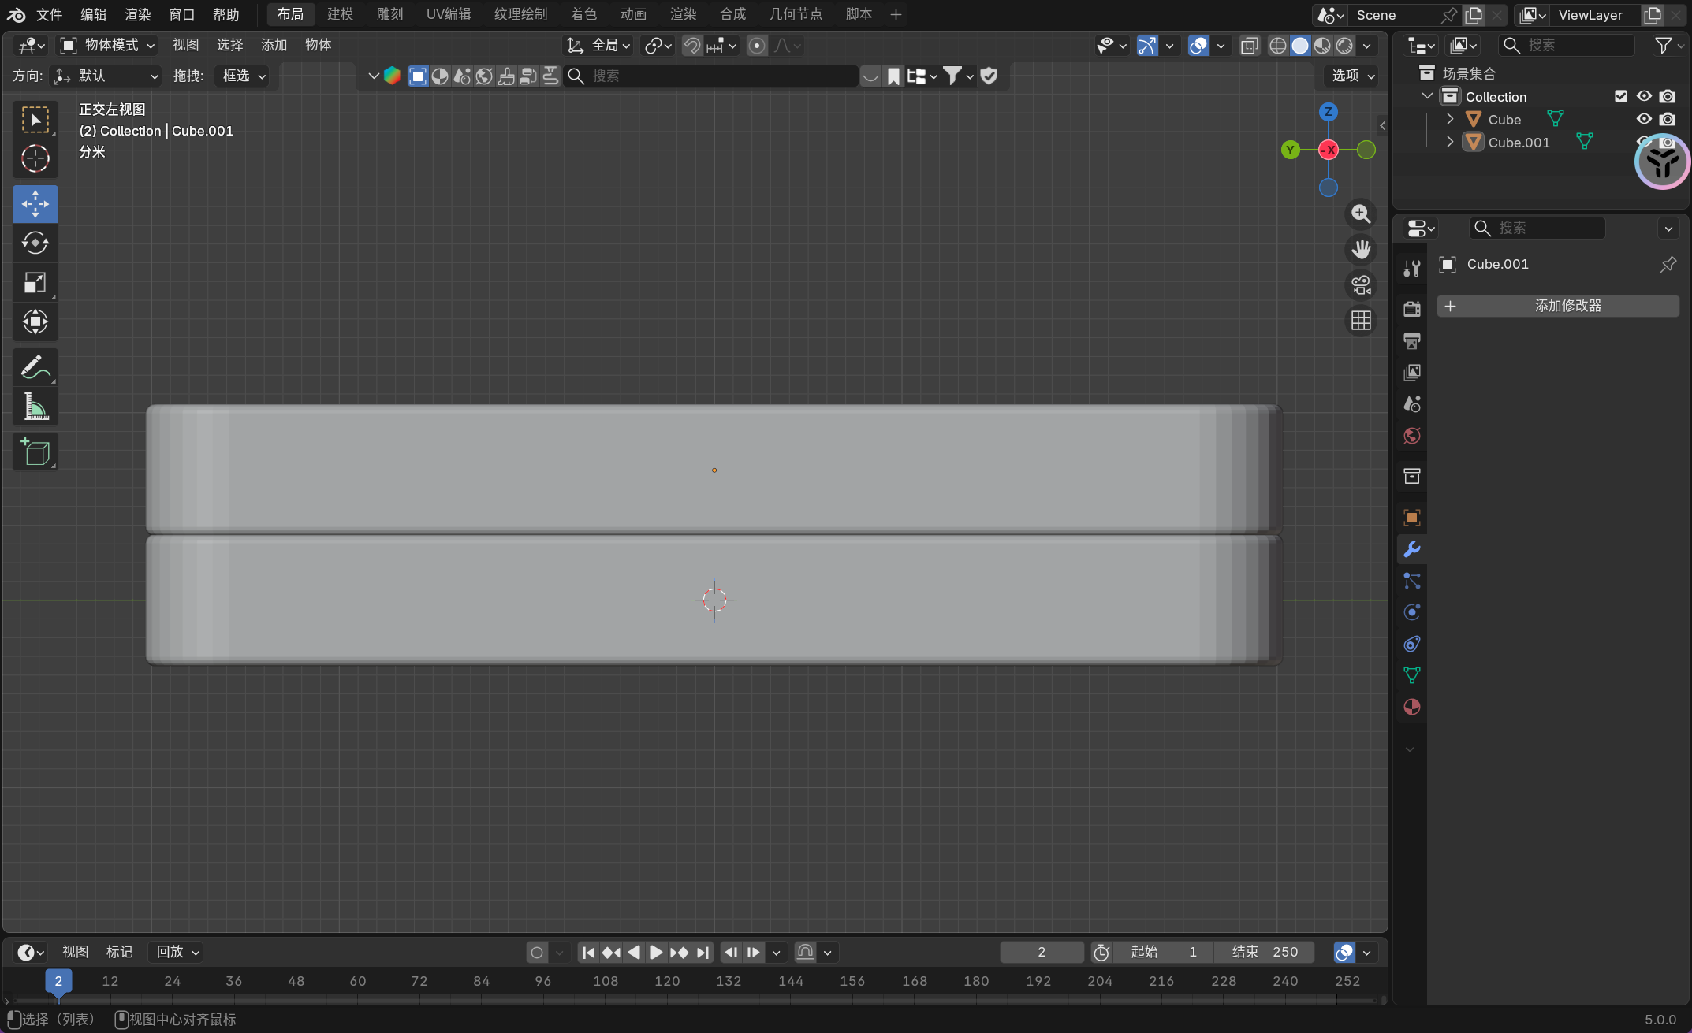Switch to the 建模 workspace tab

[x=341, y=14]
